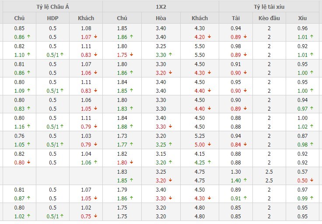322x224 pixels.
Task: Select the Tỷ lệ Châu Á header
Action: coord(52,7)
